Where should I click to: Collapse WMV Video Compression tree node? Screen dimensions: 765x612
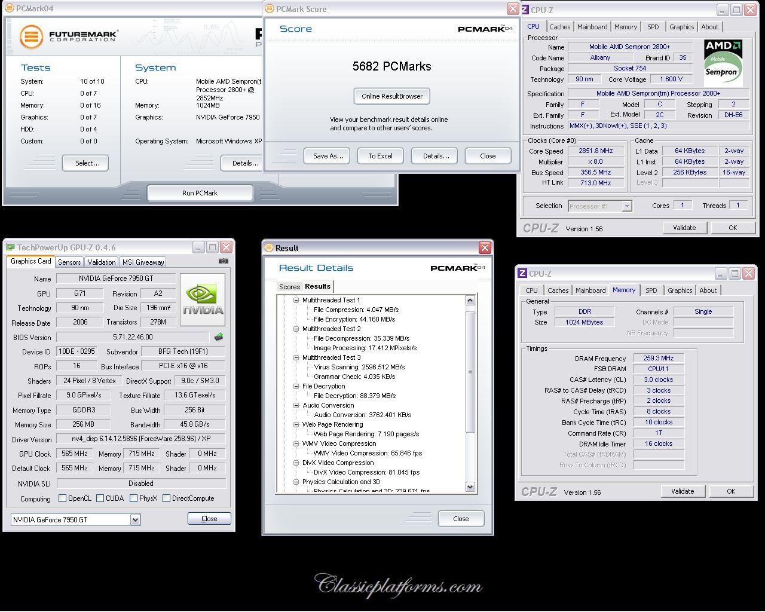point(296,443)
